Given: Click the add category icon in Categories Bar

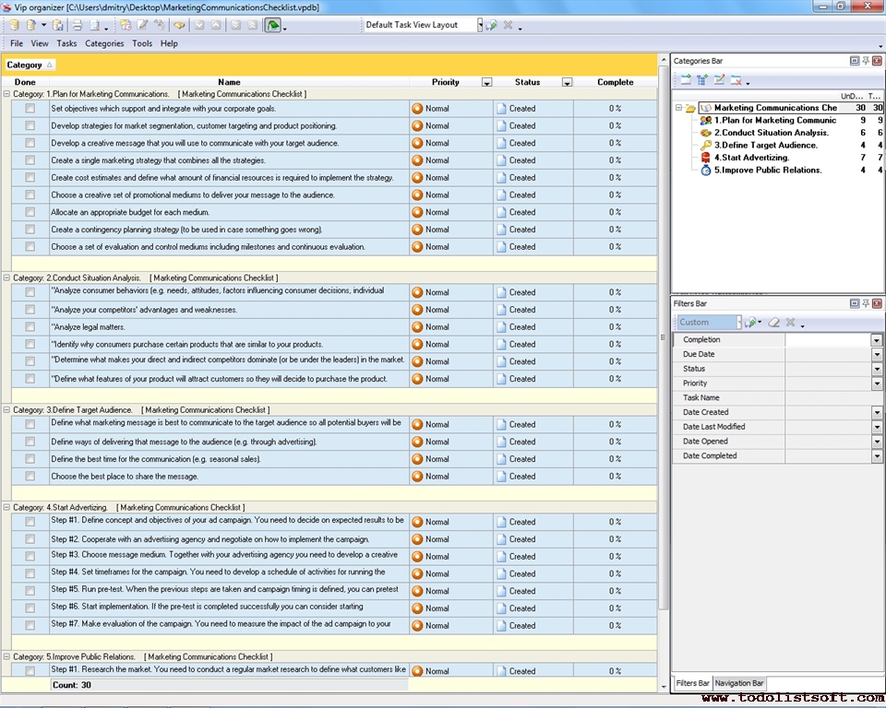Looking at the screenshot, I should click(686, 80).
